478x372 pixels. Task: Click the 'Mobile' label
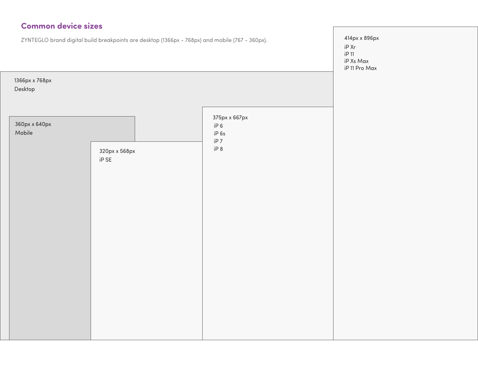click(24, 133)
